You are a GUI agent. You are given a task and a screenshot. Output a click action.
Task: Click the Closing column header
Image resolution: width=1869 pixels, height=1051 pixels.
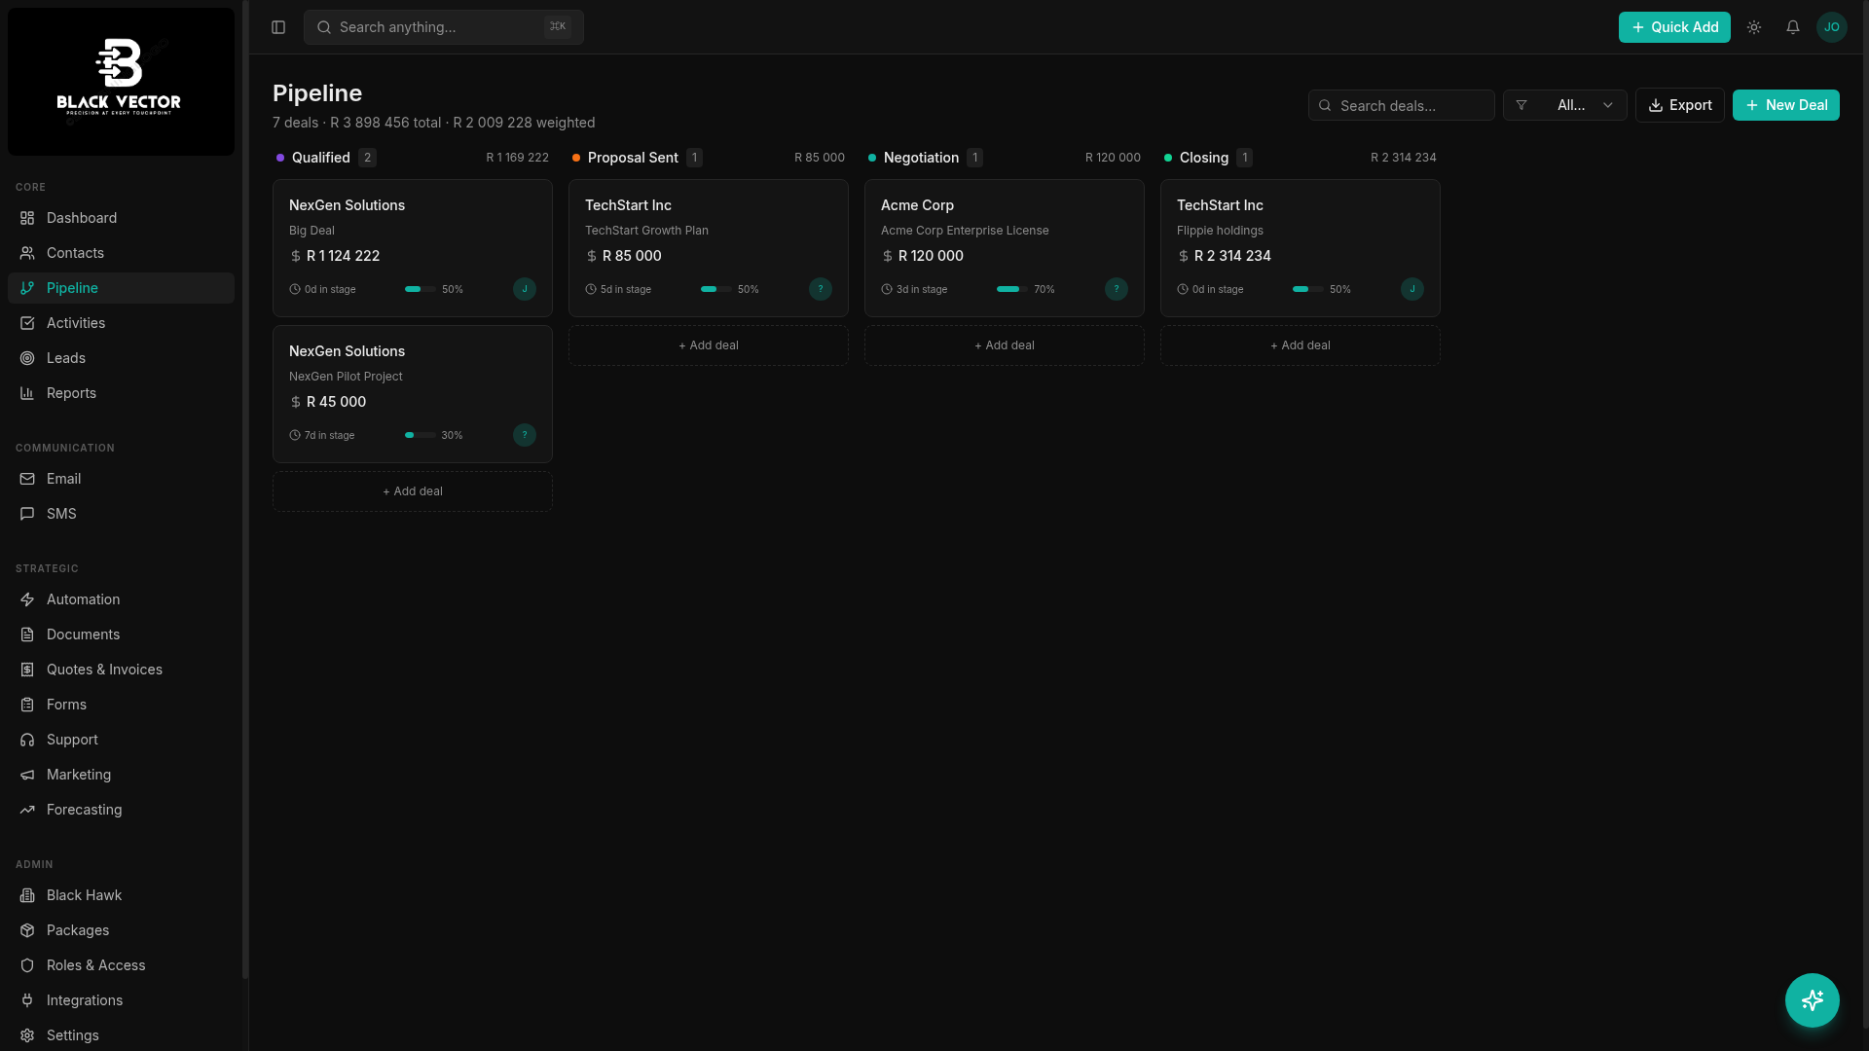pyautogui.click(x=1301, y=158)
